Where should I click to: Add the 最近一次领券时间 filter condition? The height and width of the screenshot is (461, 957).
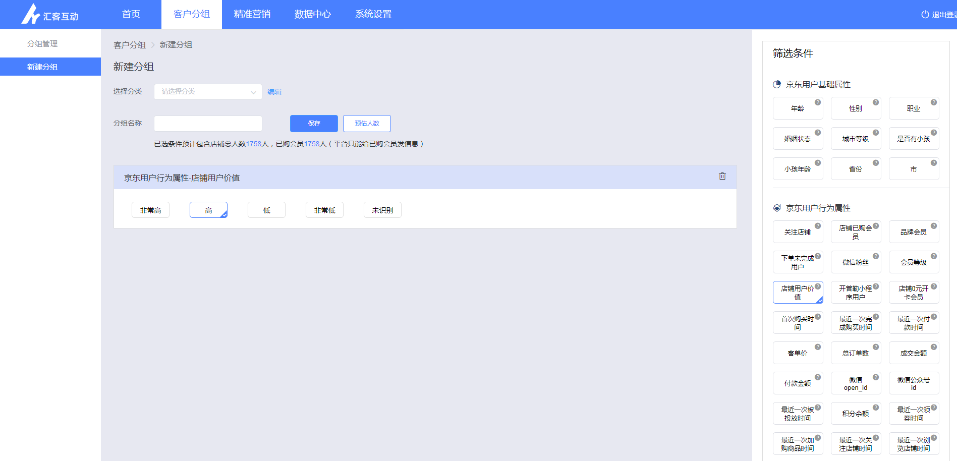click(x=914, y=414)
